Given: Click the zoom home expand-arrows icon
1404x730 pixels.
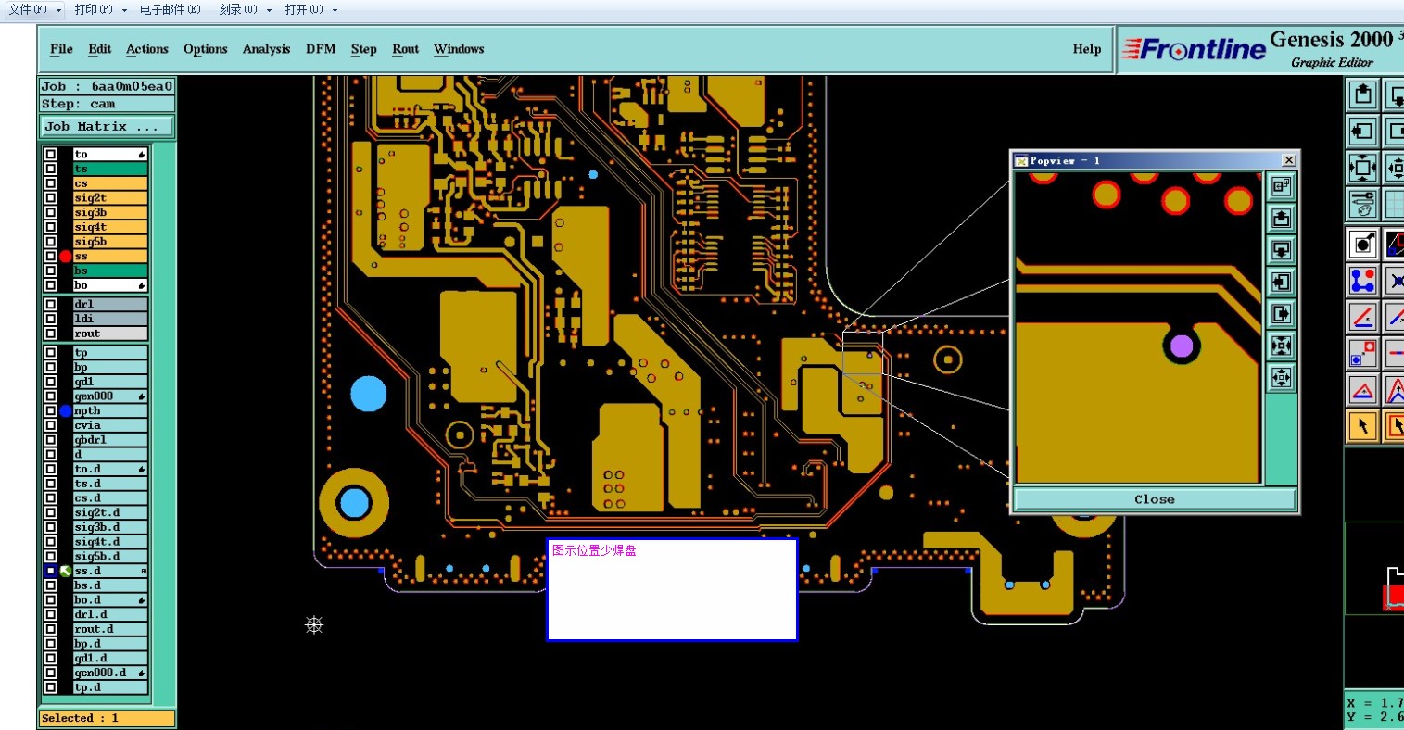Looking at the screenshot, I should click(x=1363, y=169).
